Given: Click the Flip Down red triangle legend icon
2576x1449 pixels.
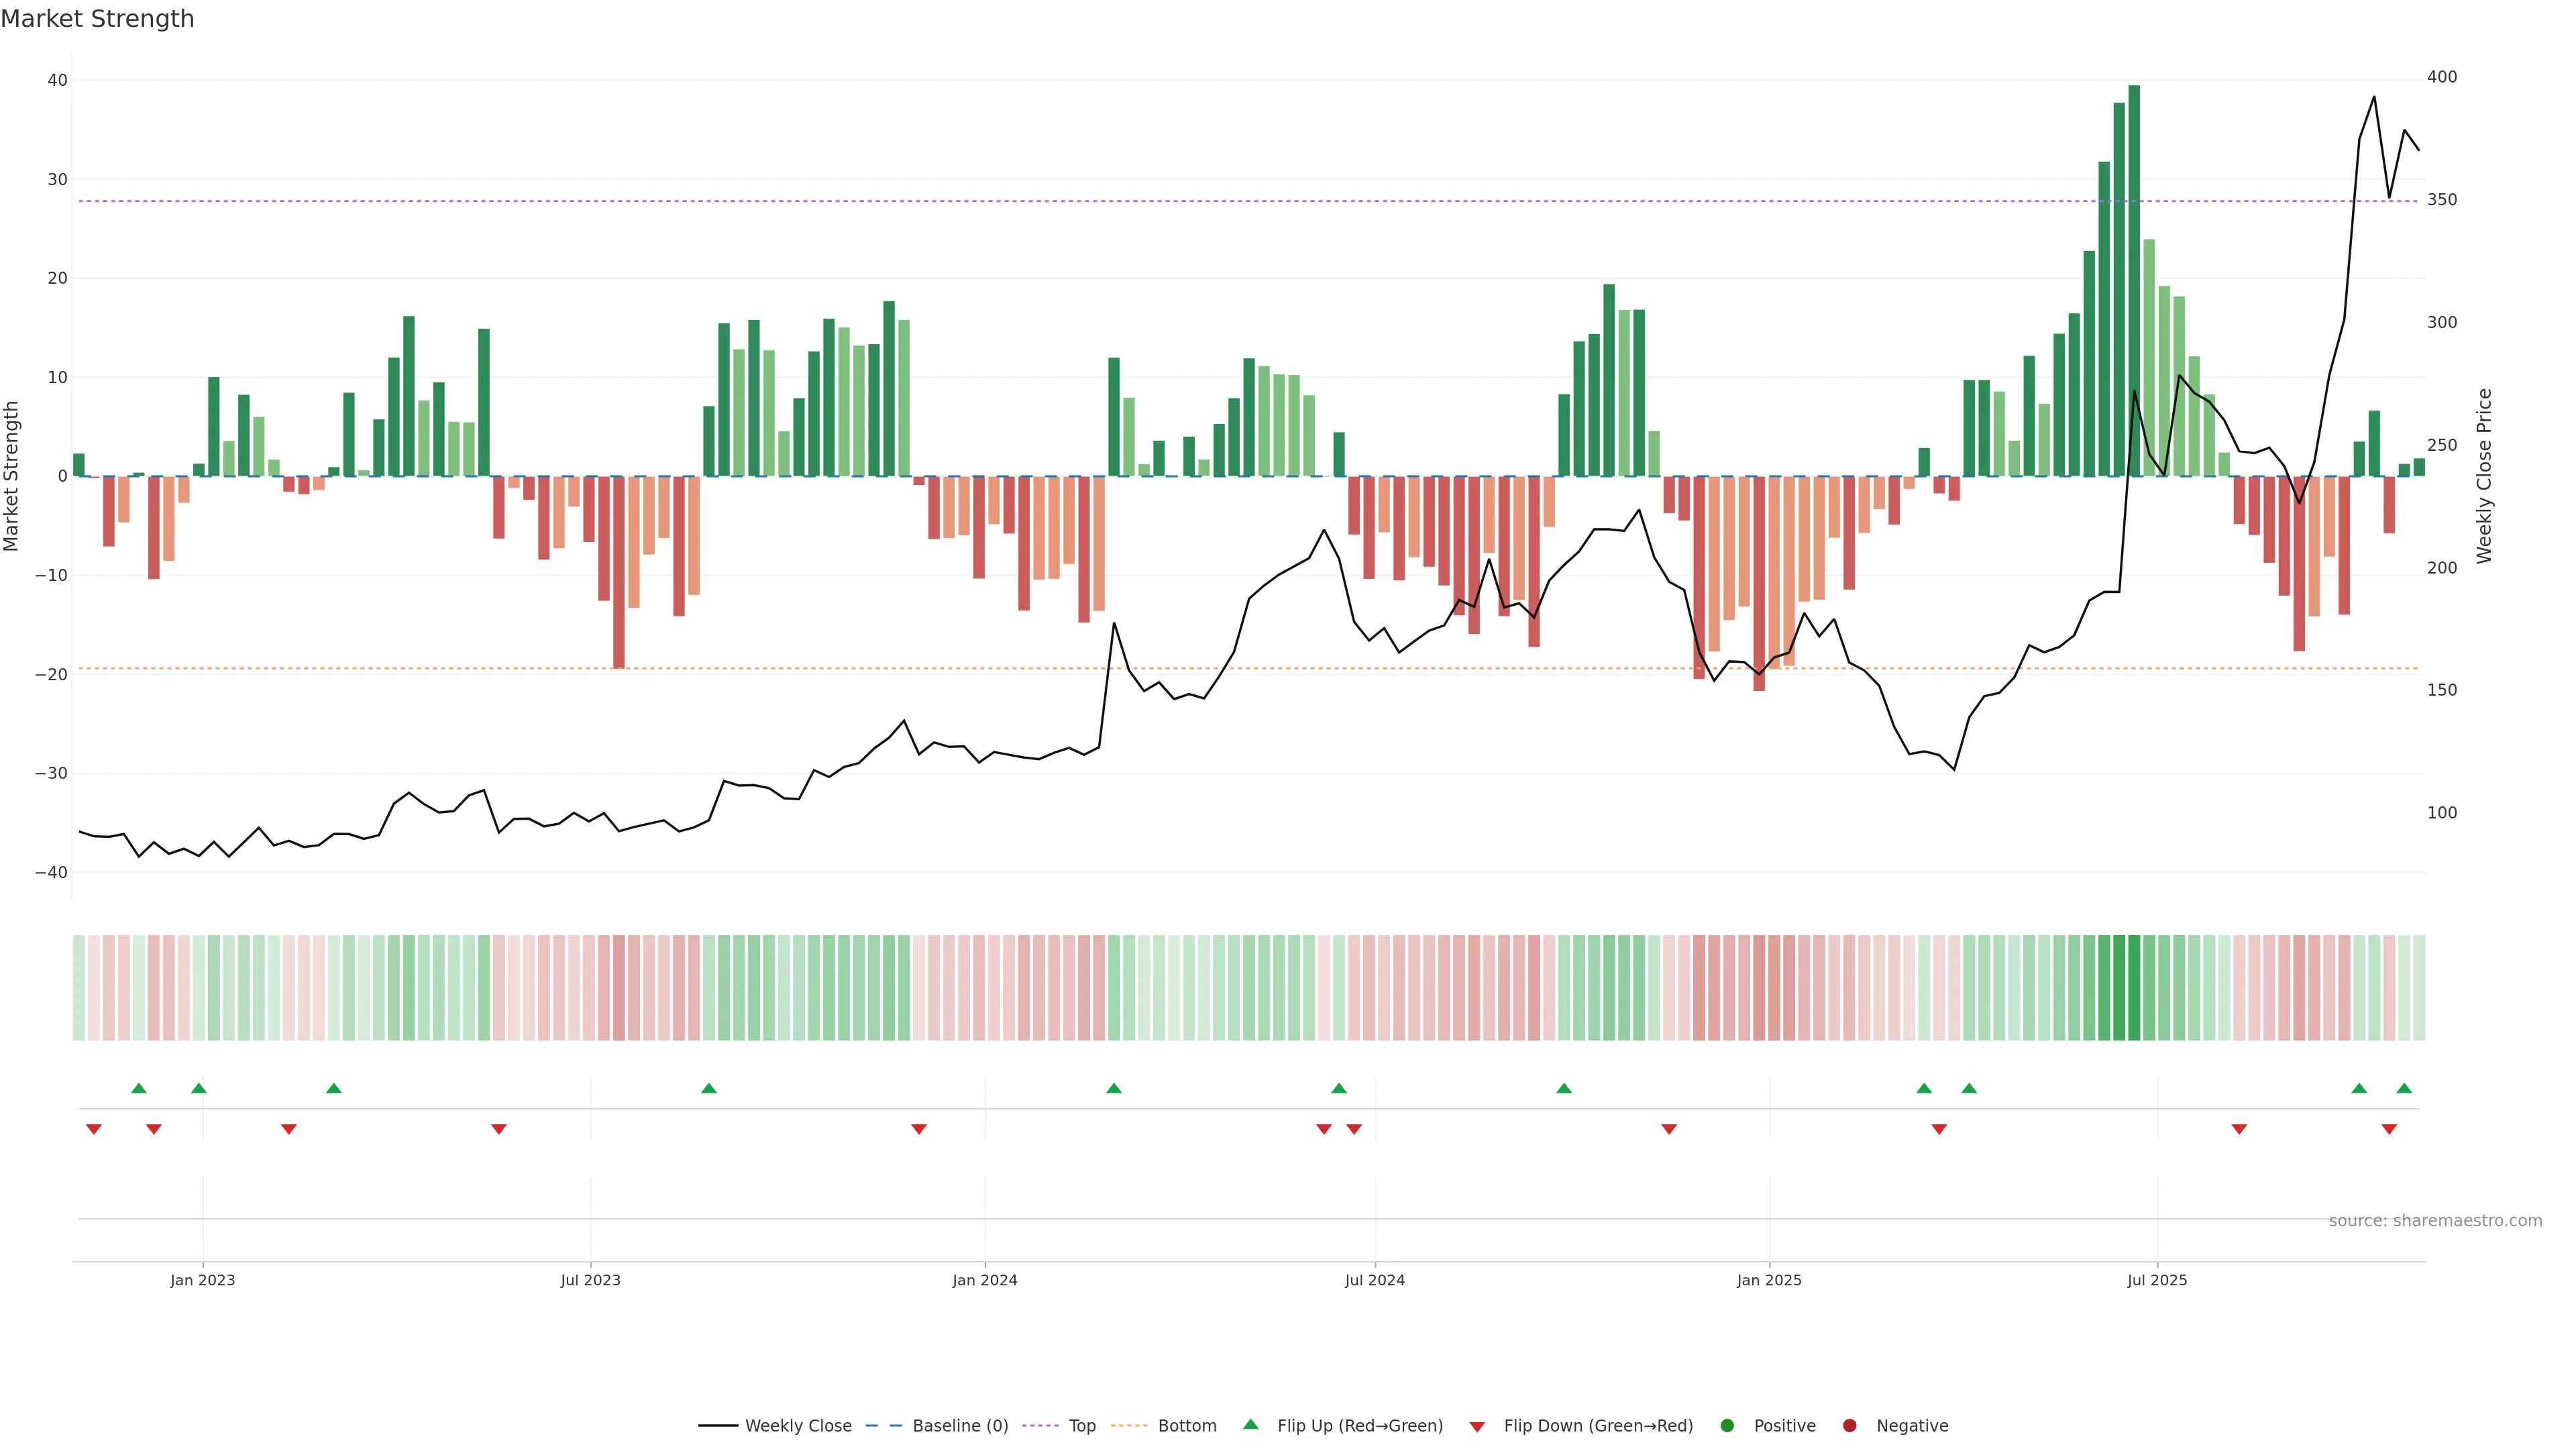Looking at the screenshot, I should pos(1477,1427).
